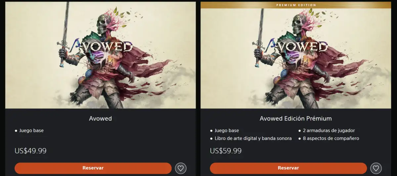The height and width of the screenshot is (176, 397).
Task: Click the "Avowed Edición Prémium" title
Action: [296, 118]
